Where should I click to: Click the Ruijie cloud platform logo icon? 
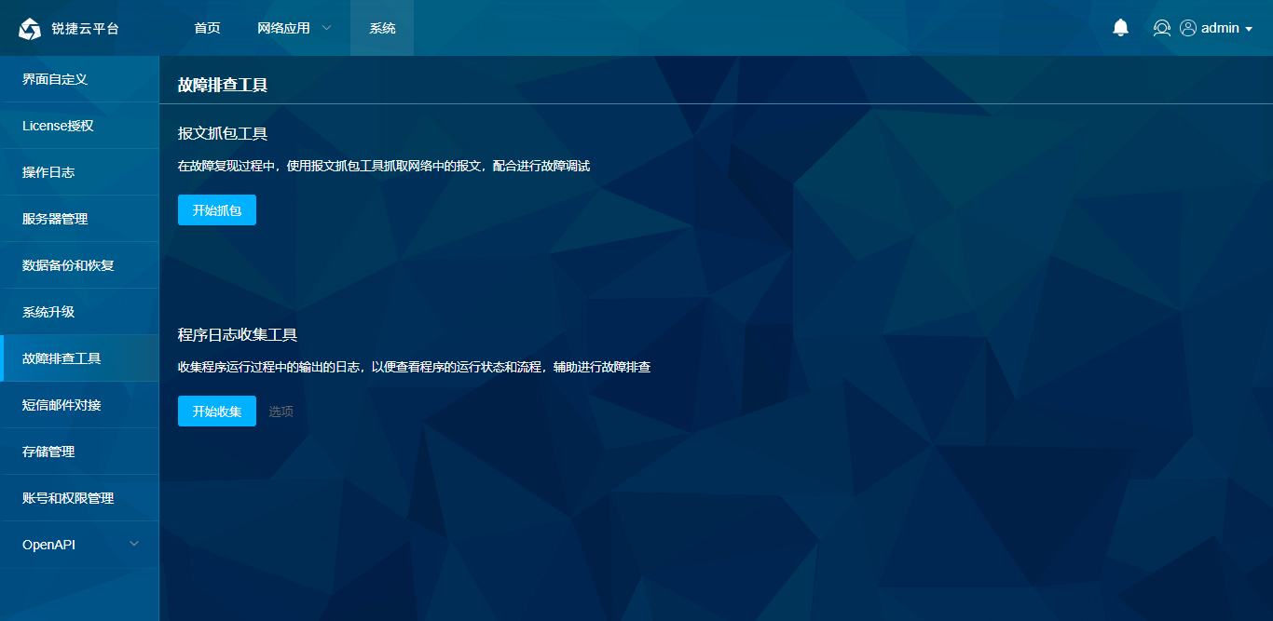coord(30,29)
